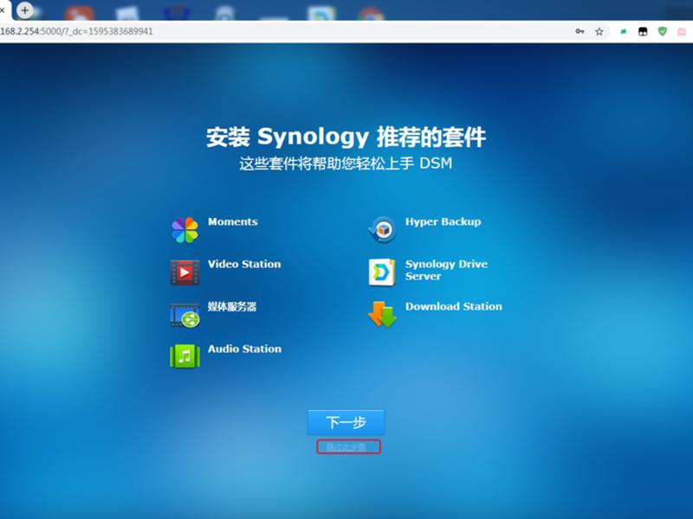Screen dimensions: 693x519
Task: Click the browser address bar URL
Action: tap(76, 31)
